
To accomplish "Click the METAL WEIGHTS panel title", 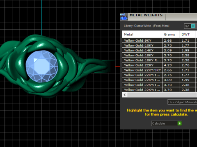I will click(146, 15).
